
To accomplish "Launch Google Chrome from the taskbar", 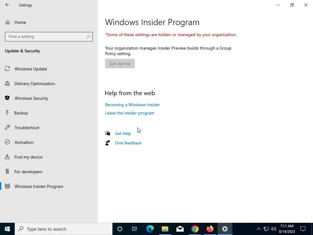I will (x=195, y=229).
